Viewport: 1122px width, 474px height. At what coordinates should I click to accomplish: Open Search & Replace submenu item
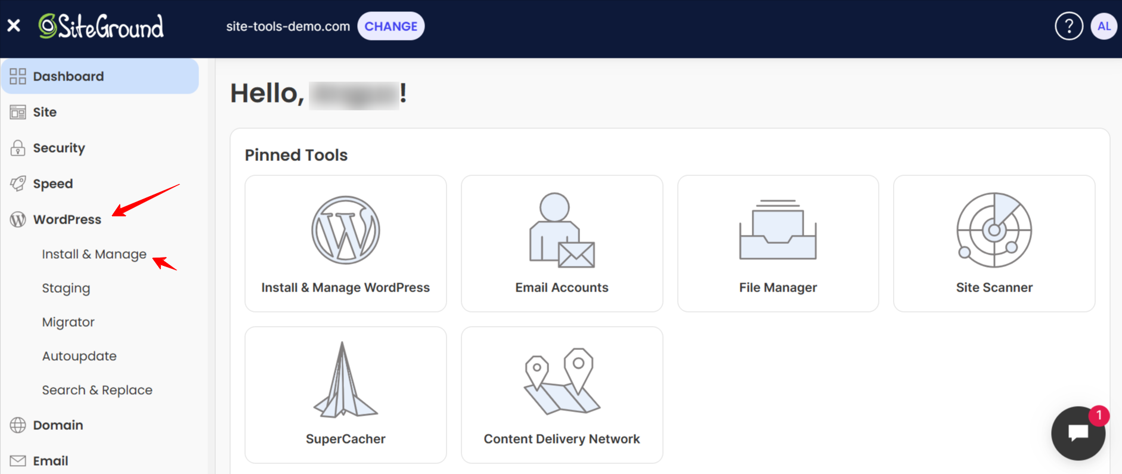97,390
